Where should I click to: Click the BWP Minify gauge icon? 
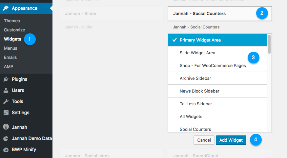coord(6,149)
